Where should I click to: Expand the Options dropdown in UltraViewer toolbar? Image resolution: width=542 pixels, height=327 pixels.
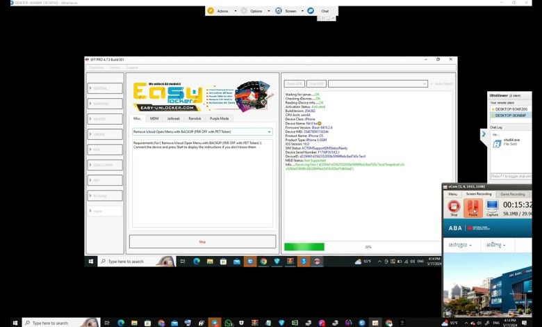268,11
